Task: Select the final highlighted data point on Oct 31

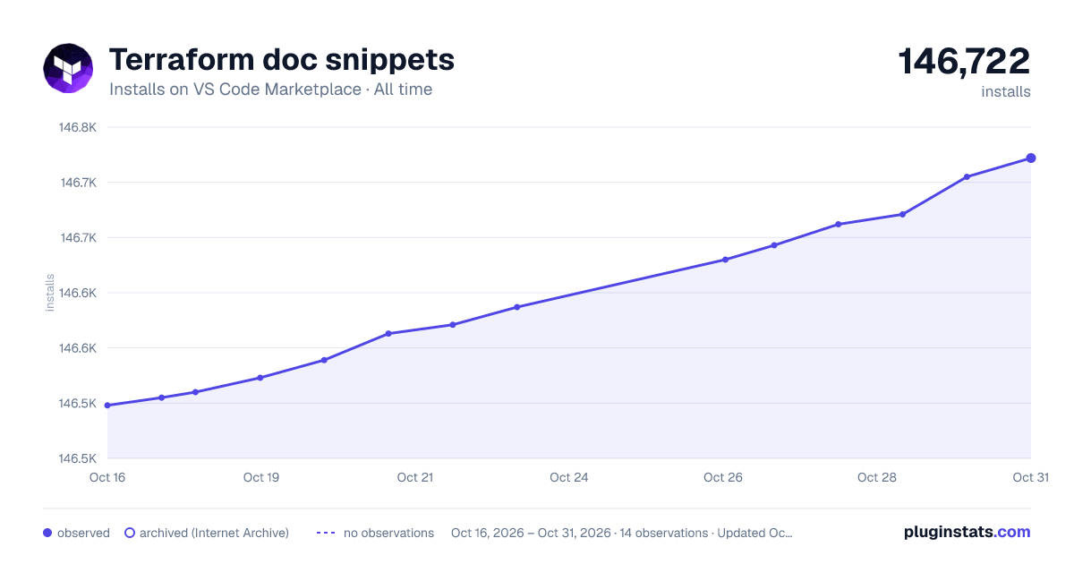Action: pos(1031,158)
